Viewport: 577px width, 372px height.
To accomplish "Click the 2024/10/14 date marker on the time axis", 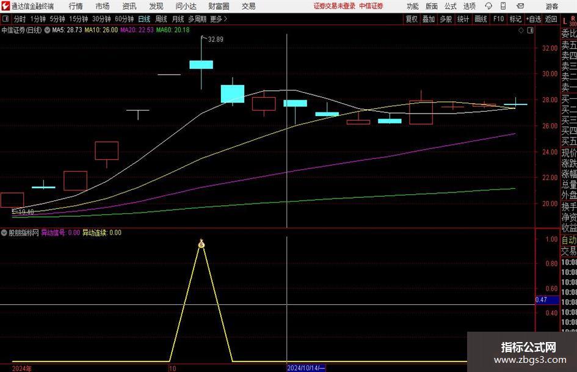I will [x=306, y=368].
